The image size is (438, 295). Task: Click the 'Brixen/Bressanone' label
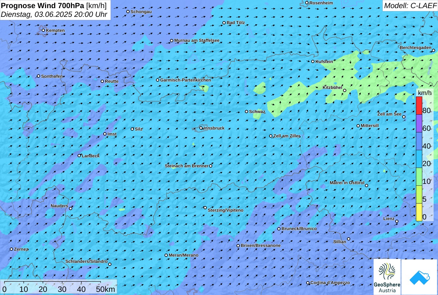pos(261,245)
